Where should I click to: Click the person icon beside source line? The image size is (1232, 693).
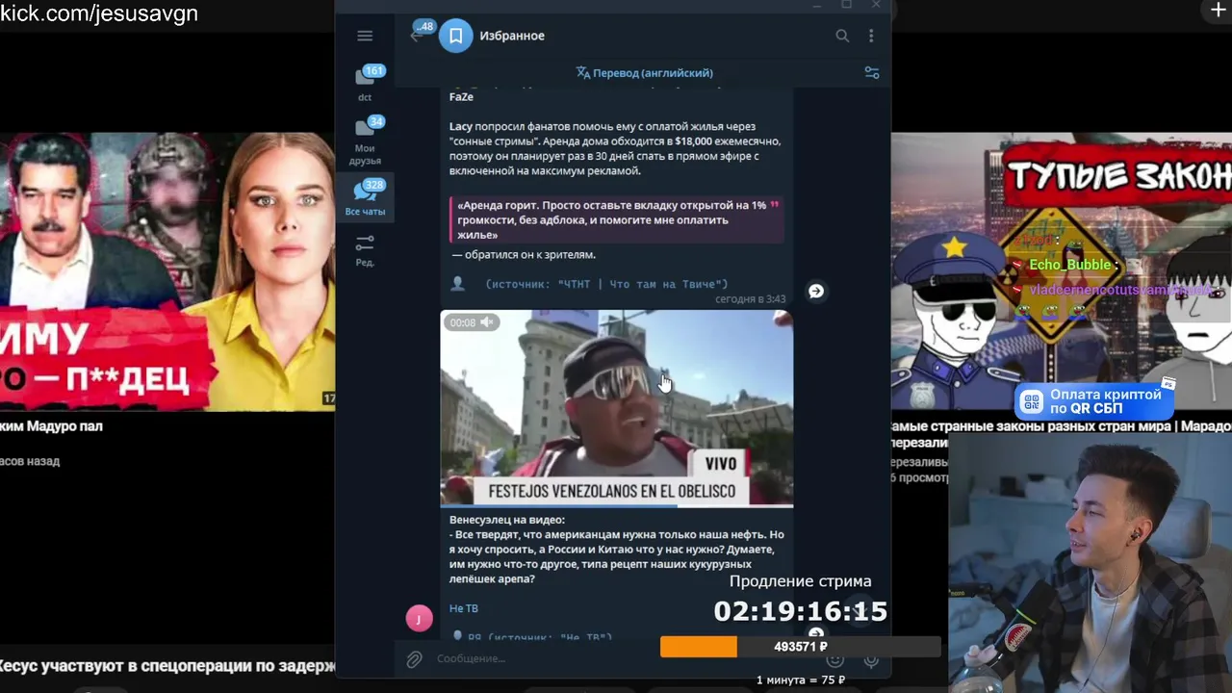click(458, 283)
